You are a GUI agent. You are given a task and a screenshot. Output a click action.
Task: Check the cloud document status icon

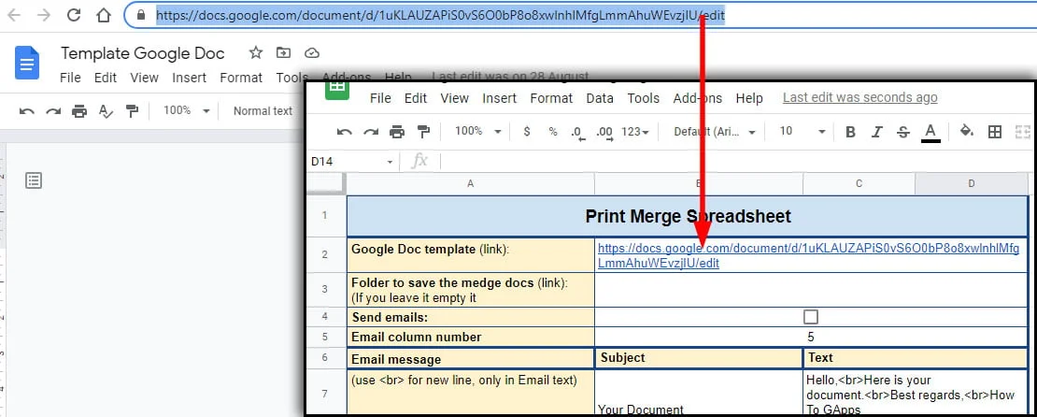tap(312, 53)
